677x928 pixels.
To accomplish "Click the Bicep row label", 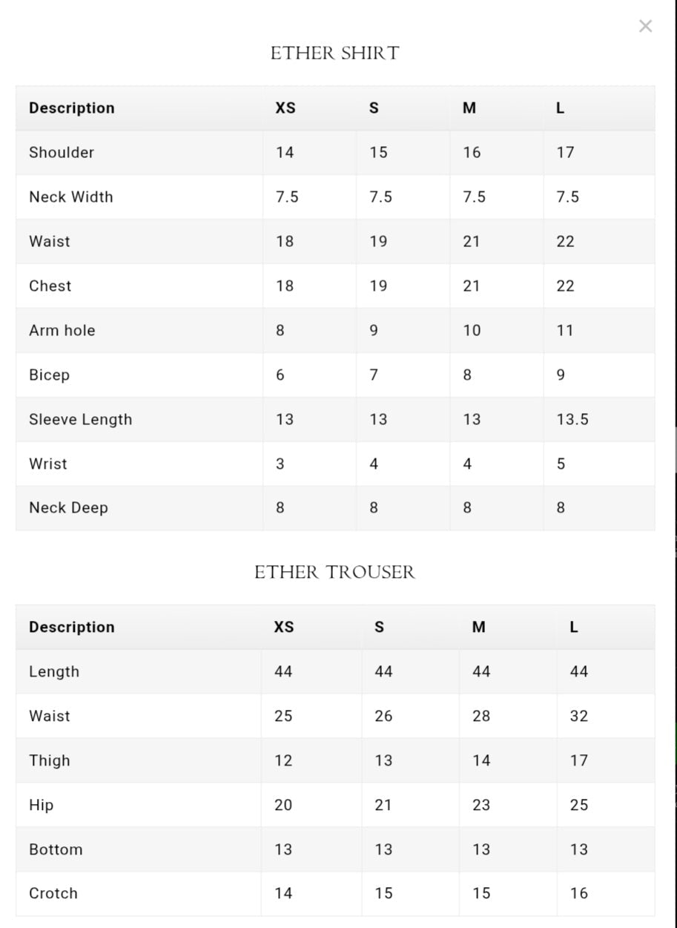I will point(49,375).
